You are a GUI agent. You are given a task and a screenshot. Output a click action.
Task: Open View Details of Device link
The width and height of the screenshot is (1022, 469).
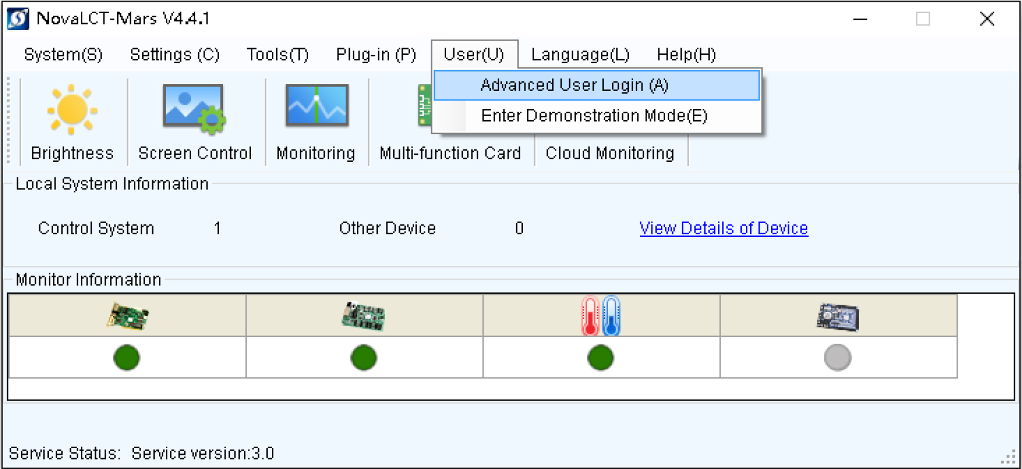(x=723, y=228)
